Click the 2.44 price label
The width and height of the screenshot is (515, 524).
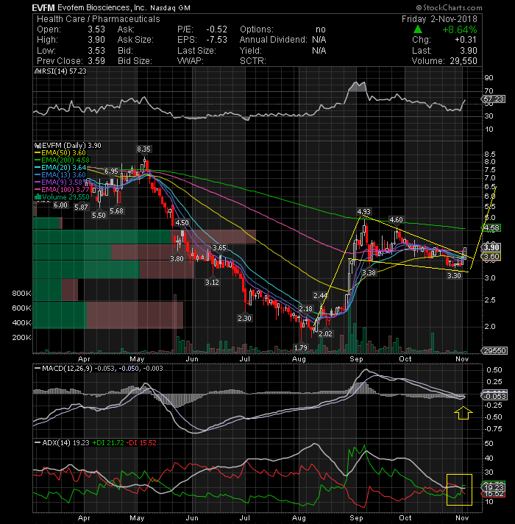tap(320, 295)
